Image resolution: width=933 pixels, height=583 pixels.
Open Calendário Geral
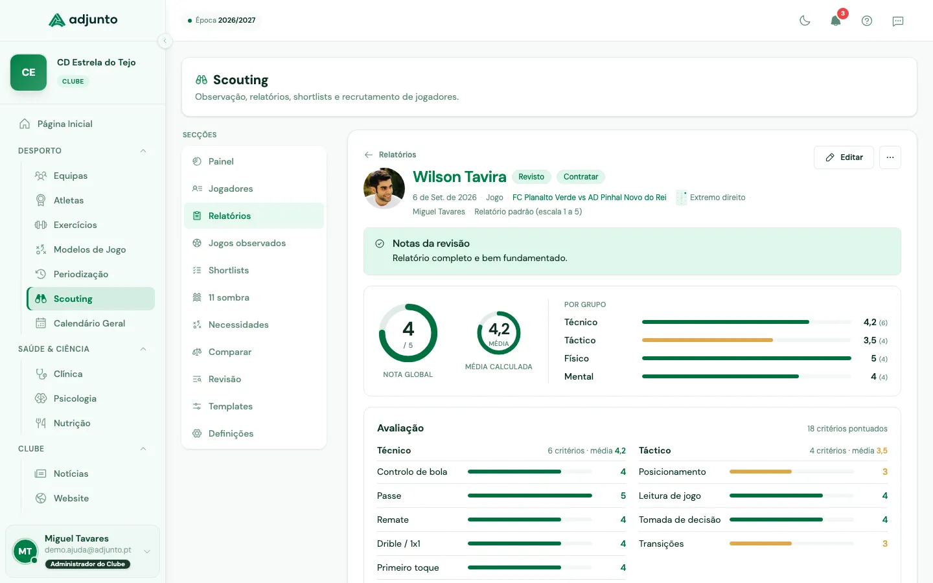click(91, 323)
